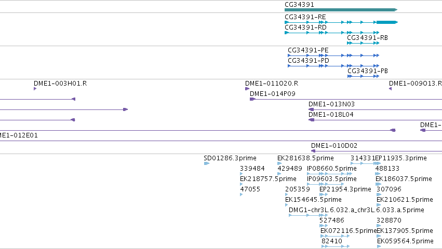
Task: Select the DME1-010D02 label
Action: (334, 146)
